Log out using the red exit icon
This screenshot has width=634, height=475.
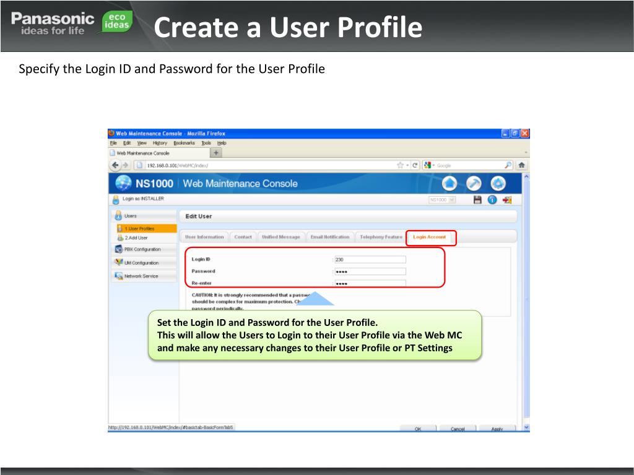[x=507, y=200]
